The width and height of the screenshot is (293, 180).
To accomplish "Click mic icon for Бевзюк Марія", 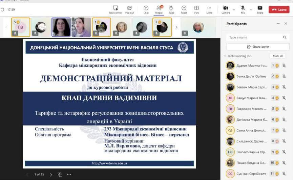I will [x=284, y=87].
